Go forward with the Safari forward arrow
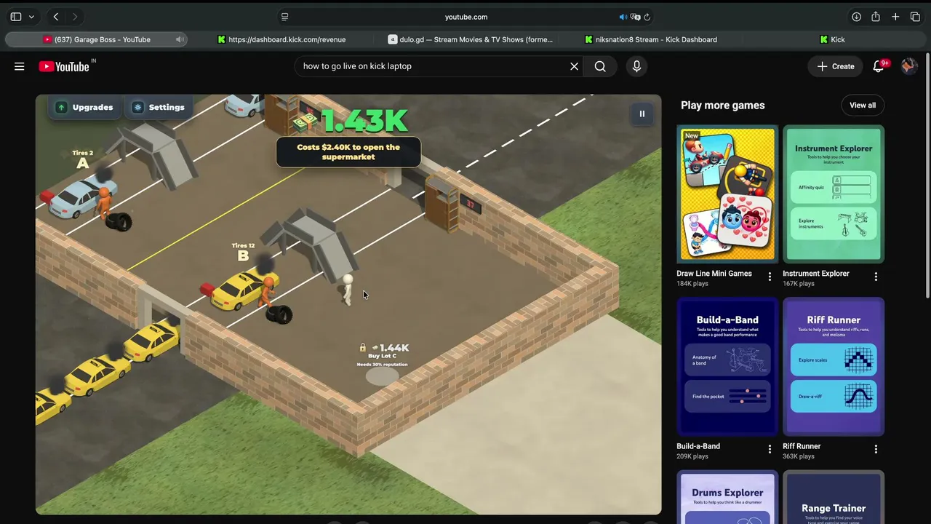The image size is (931, 524). click(x=75, y=17)
